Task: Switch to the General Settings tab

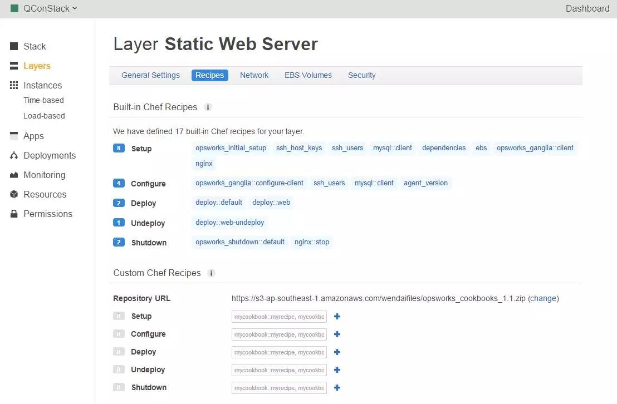Action: (150, 75)
